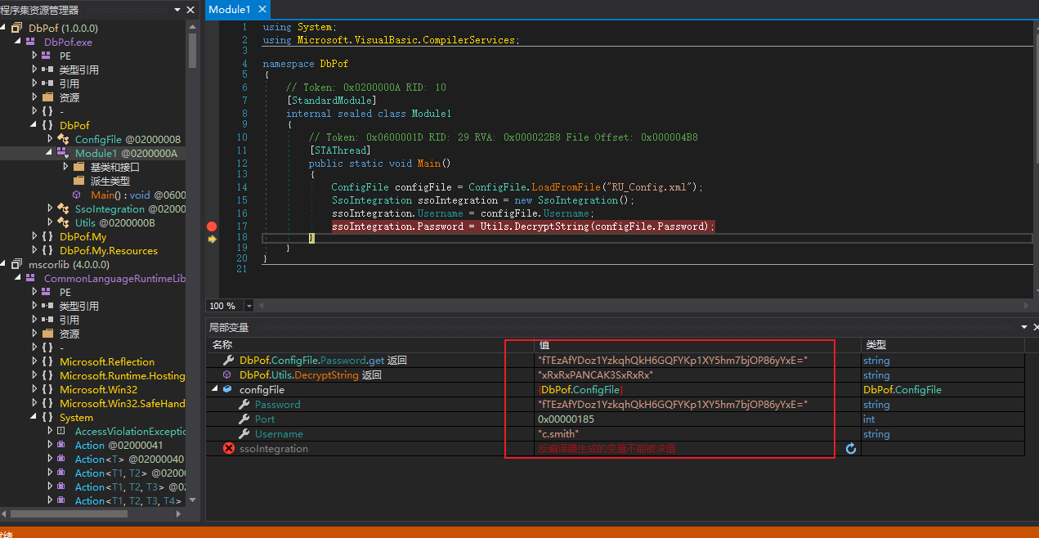Toggle the breakpoint dot on line 17
The image size is (1039, 538).
[212, 226]
